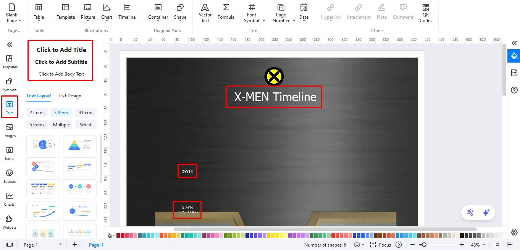The image size is (520, 250).
Task: Choose the 4 Items layout filter
Action: 86,113
